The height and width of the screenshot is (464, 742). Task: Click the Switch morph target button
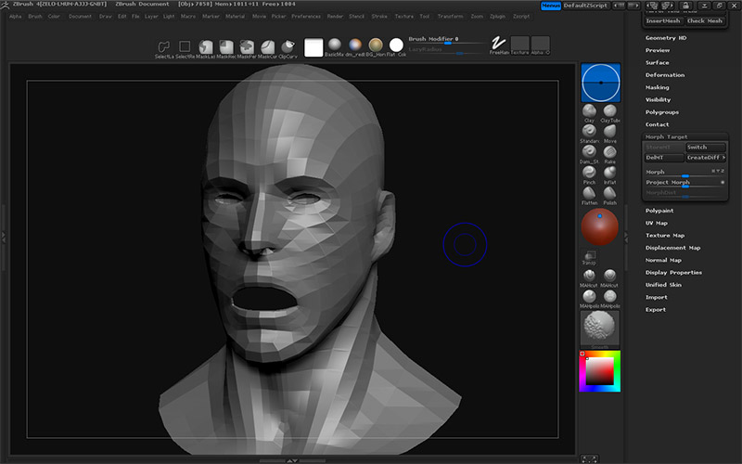pyautogui.click(x=706, y=147)
